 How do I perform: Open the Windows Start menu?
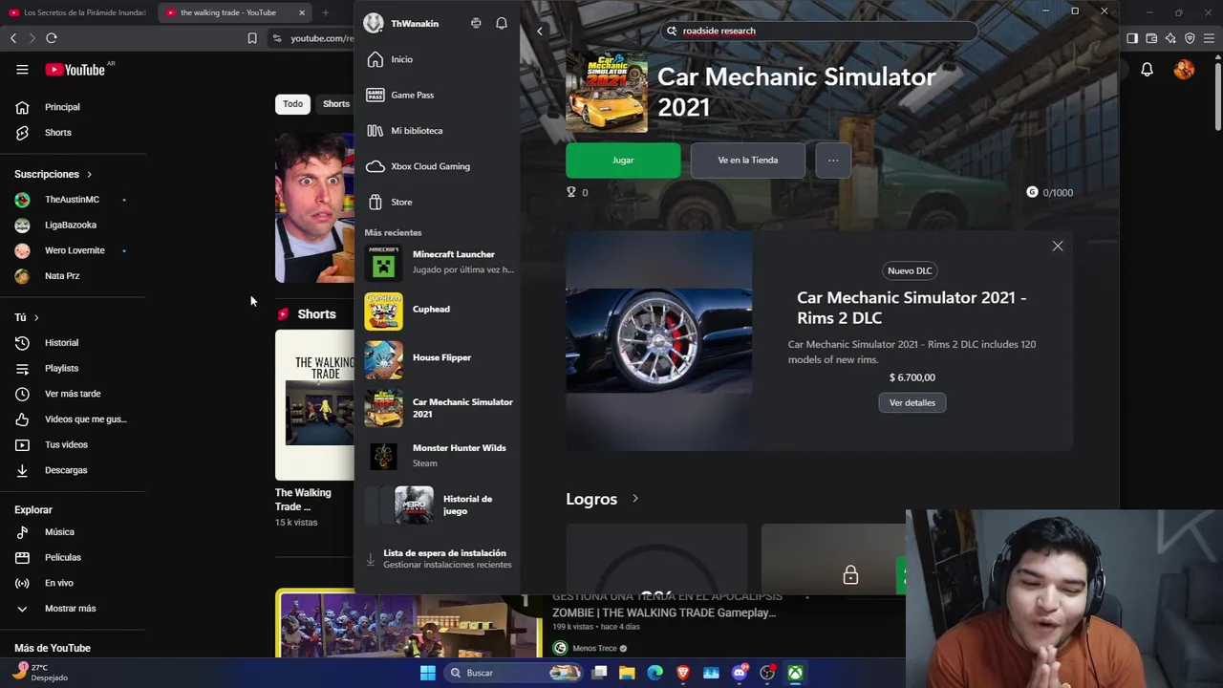click(428, 673)
